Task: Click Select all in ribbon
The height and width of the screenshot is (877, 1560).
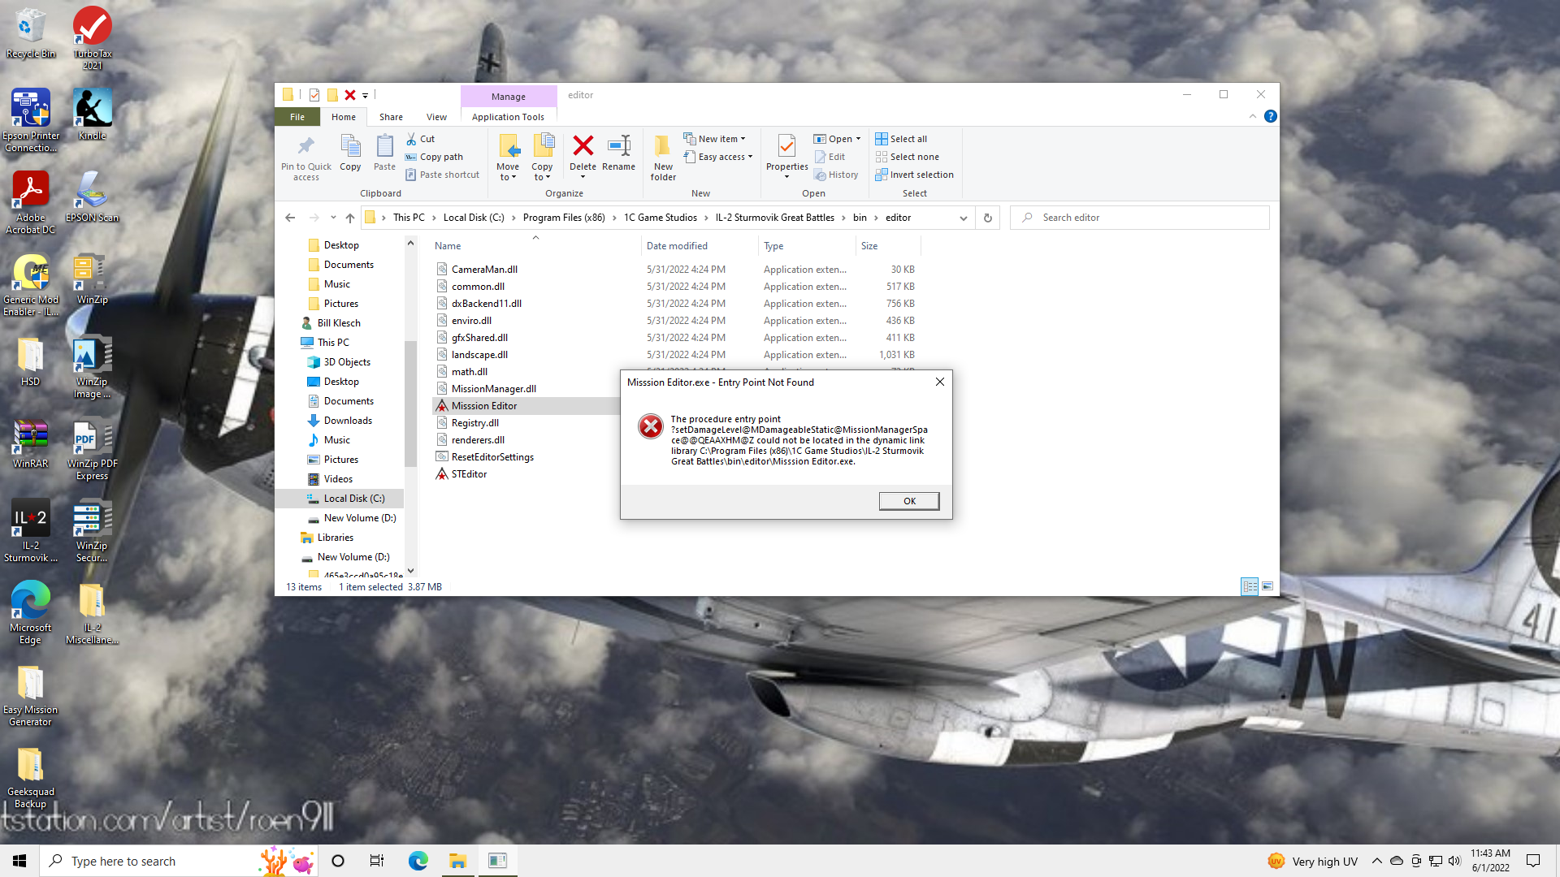Action: tap(907, 139)
